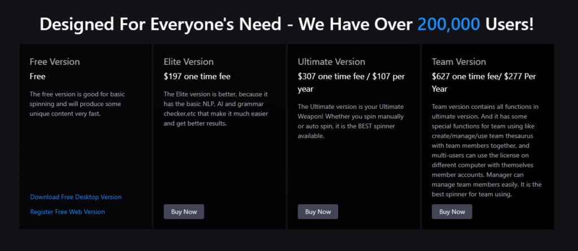578x251 pixels.
Task: Click the word 'Users!' in the headline
Action: [510, 24]
